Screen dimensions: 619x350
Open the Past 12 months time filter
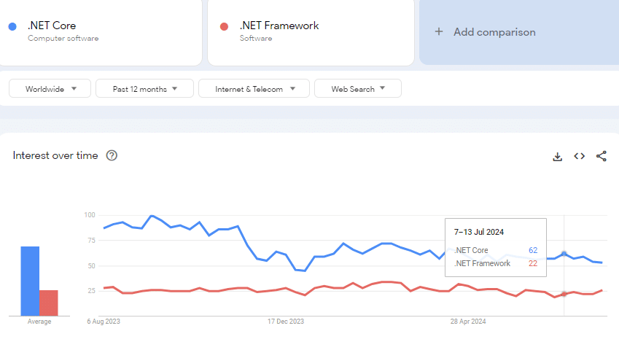point(144,89)
